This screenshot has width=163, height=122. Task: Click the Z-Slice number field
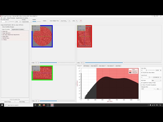(x=37, y=63)
